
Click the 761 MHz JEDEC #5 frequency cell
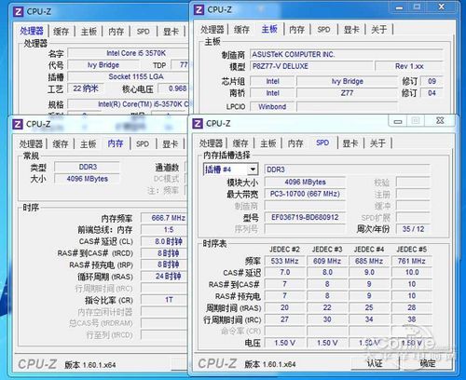(412, 261)
